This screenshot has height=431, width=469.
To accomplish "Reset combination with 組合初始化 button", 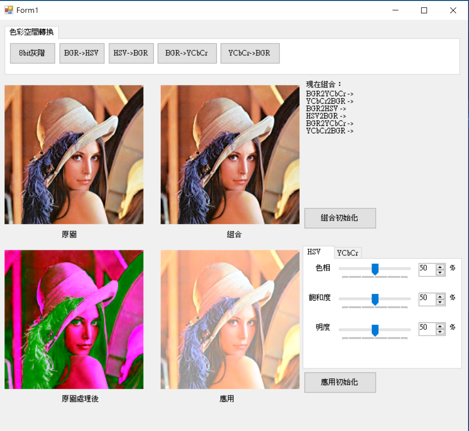I will pyautogui.click(x=340, y=218).
